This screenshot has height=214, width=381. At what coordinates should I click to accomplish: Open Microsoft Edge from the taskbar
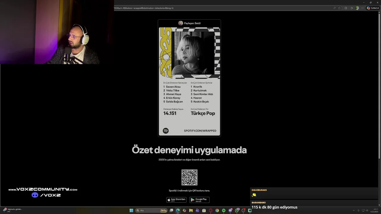coord(178,210)
